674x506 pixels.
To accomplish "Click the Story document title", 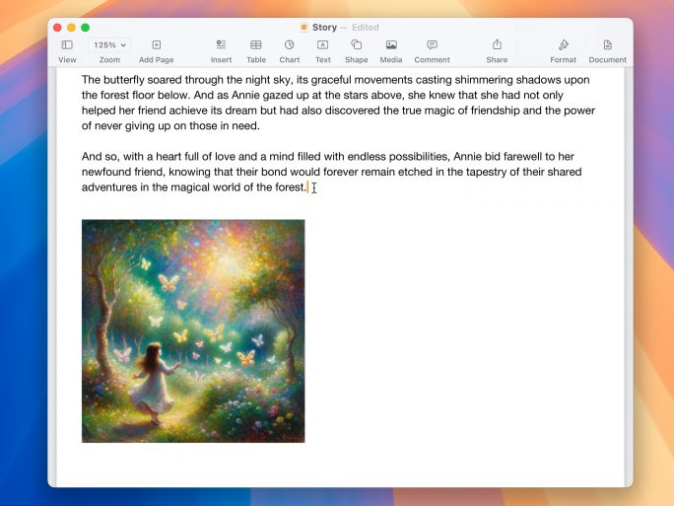I will (324, 28).
